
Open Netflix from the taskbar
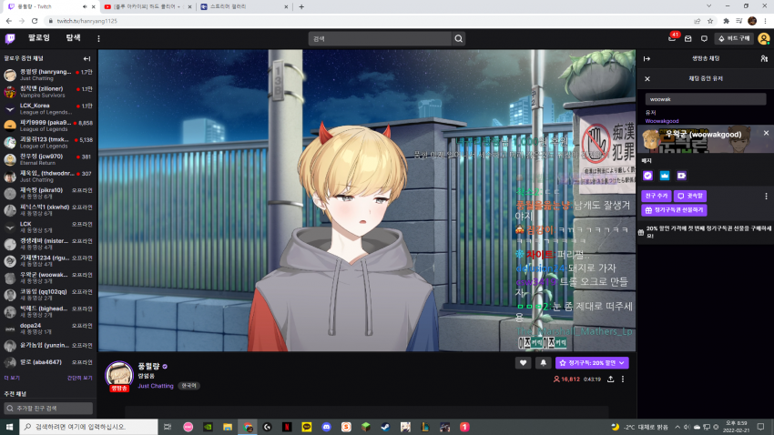287,427
